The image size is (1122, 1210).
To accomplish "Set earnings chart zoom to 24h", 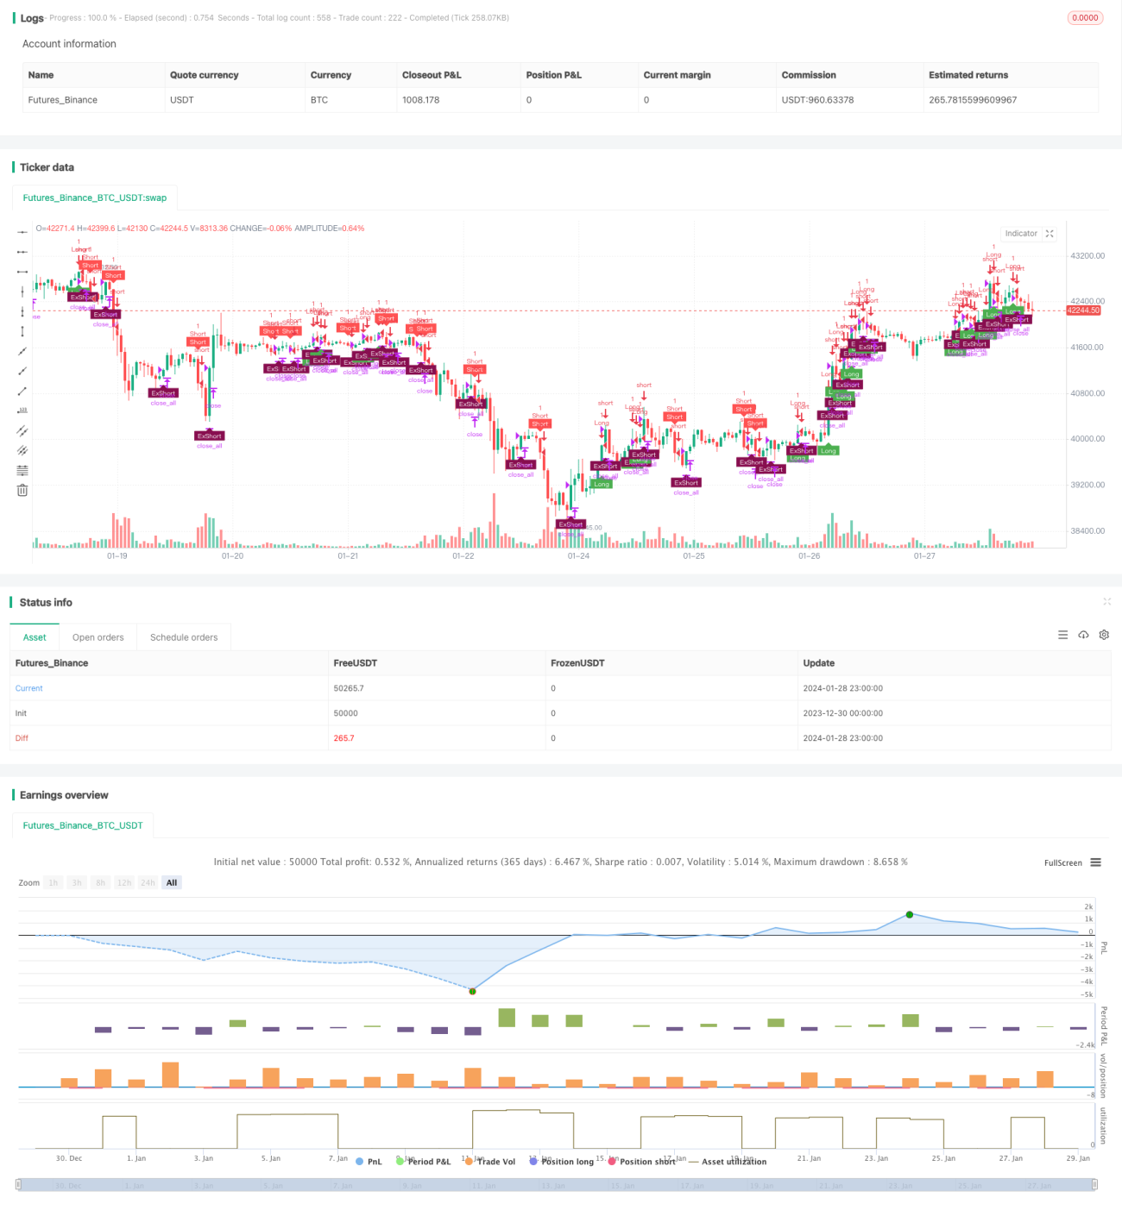I will [x=148, y=882].
